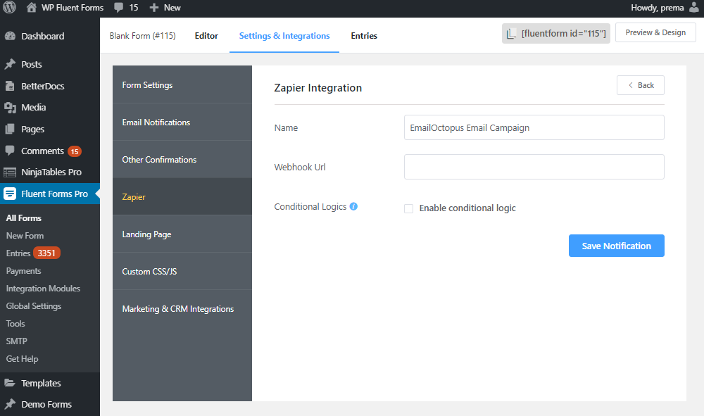Select the Settings & Integrations tab
Viewport: 704px width, 416px height.
[284, 35]
